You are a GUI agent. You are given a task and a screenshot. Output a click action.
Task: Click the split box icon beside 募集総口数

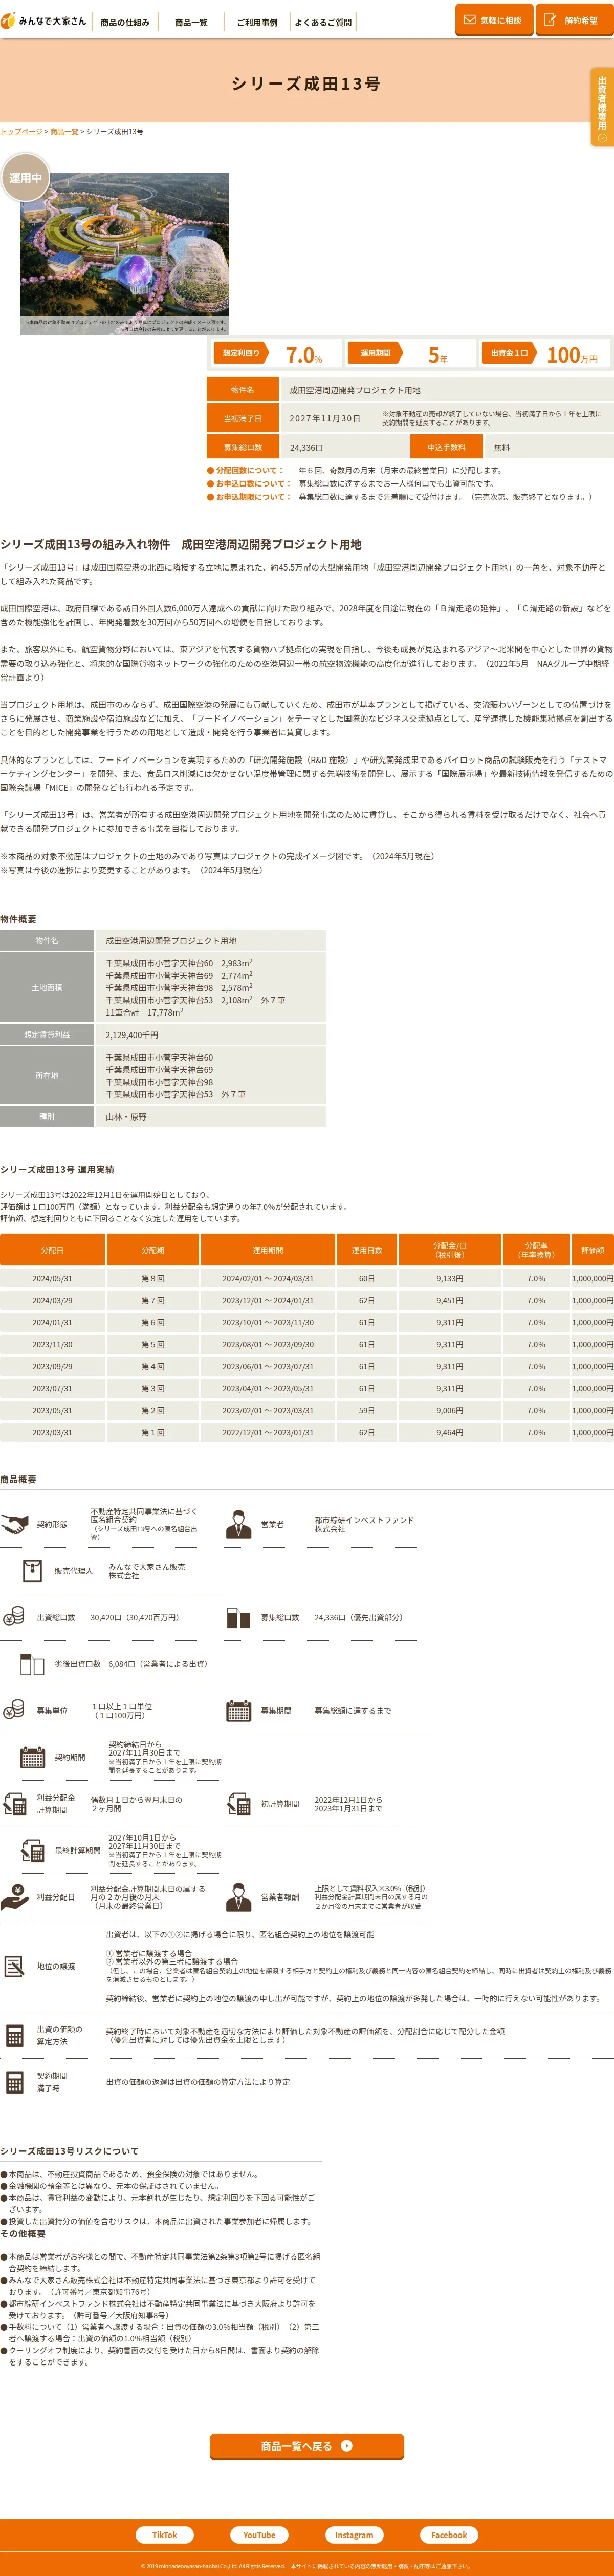click(237, 1617)
